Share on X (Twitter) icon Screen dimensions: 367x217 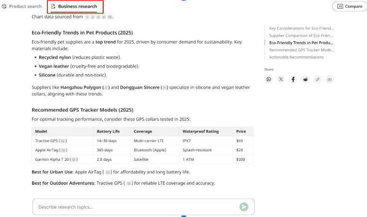(x=281, y=80)
